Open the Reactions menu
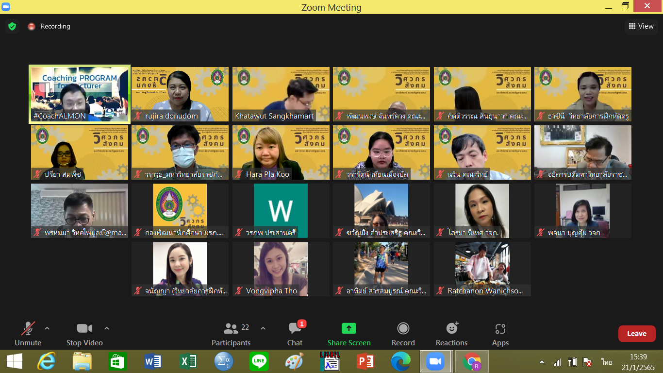This screenshot has height=373, width=663. coord(451,334)
